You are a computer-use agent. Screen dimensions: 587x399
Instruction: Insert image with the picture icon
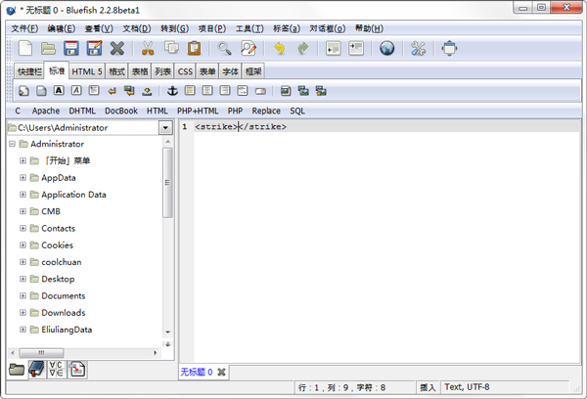pyautogui.click(x=286, y=91)
